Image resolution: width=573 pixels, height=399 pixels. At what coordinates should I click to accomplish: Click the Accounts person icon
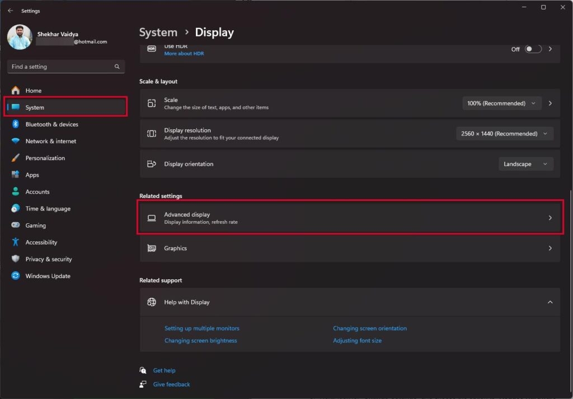point(15,191)
